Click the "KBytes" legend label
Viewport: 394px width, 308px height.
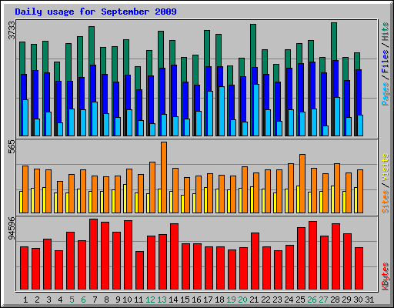tap(386, 276)
